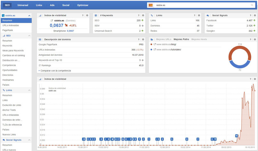
Task: Open the www.sistrix.es/blog/ path link
Action: pyautogui.click(x=166, y=44)
